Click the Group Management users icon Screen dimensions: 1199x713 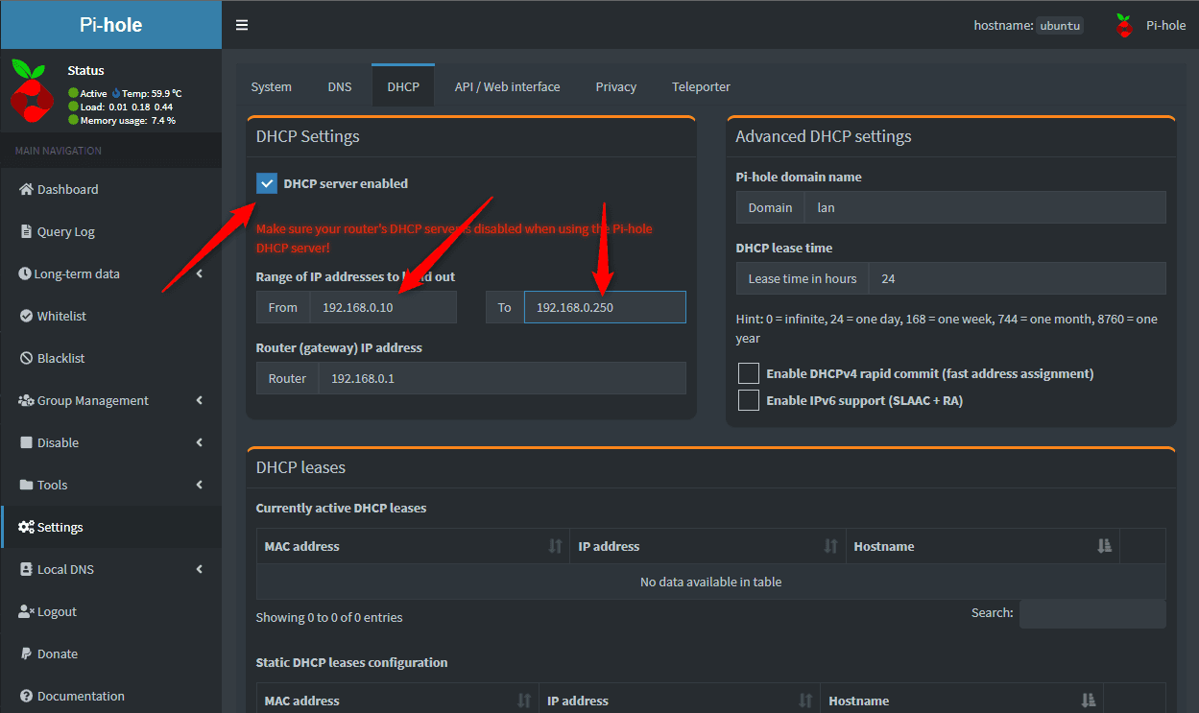pos(27,400)
